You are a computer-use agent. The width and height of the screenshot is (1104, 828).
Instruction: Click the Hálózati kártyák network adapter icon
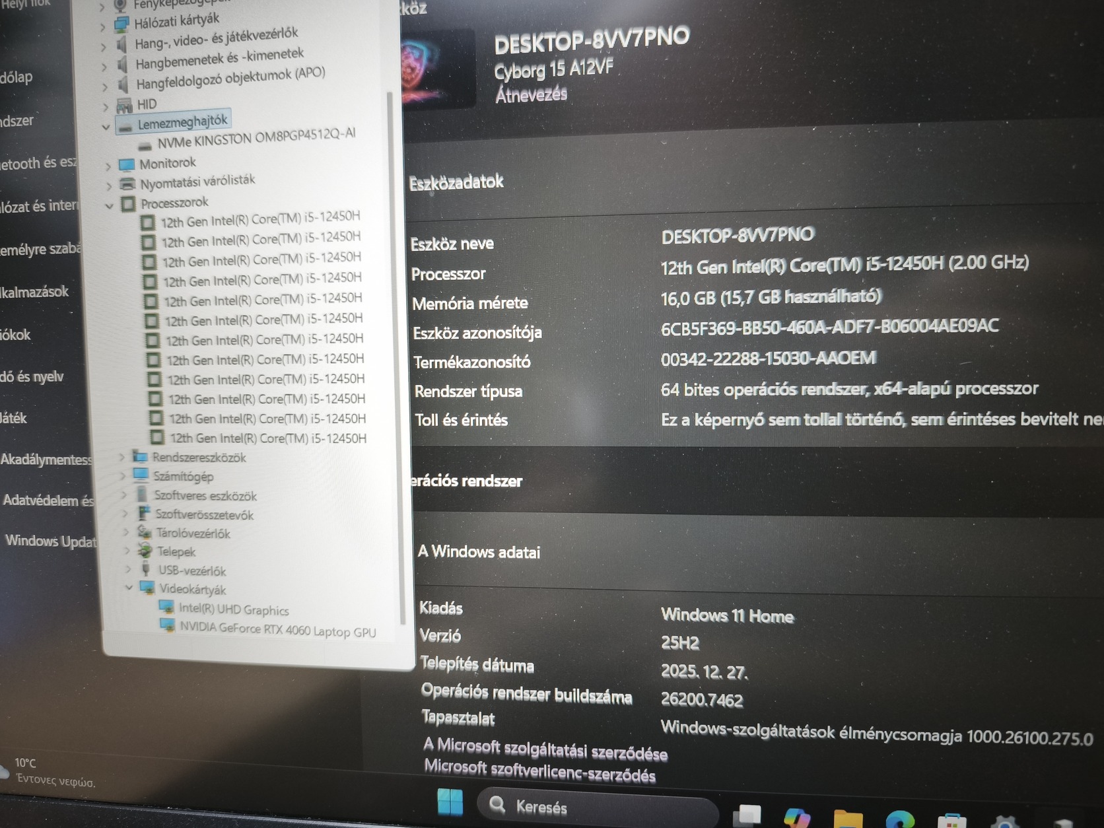[121, 25]
